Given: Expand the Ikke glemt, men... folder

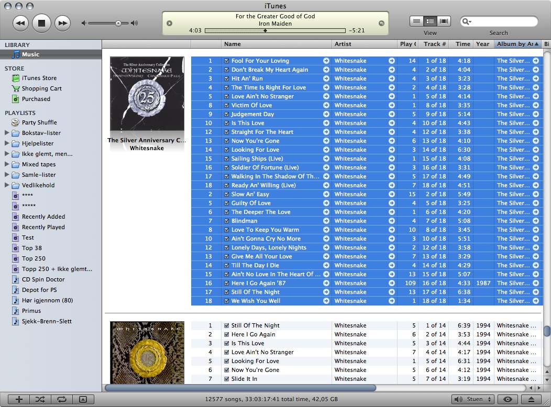Looking at the screenshot, I should (7, 154).
